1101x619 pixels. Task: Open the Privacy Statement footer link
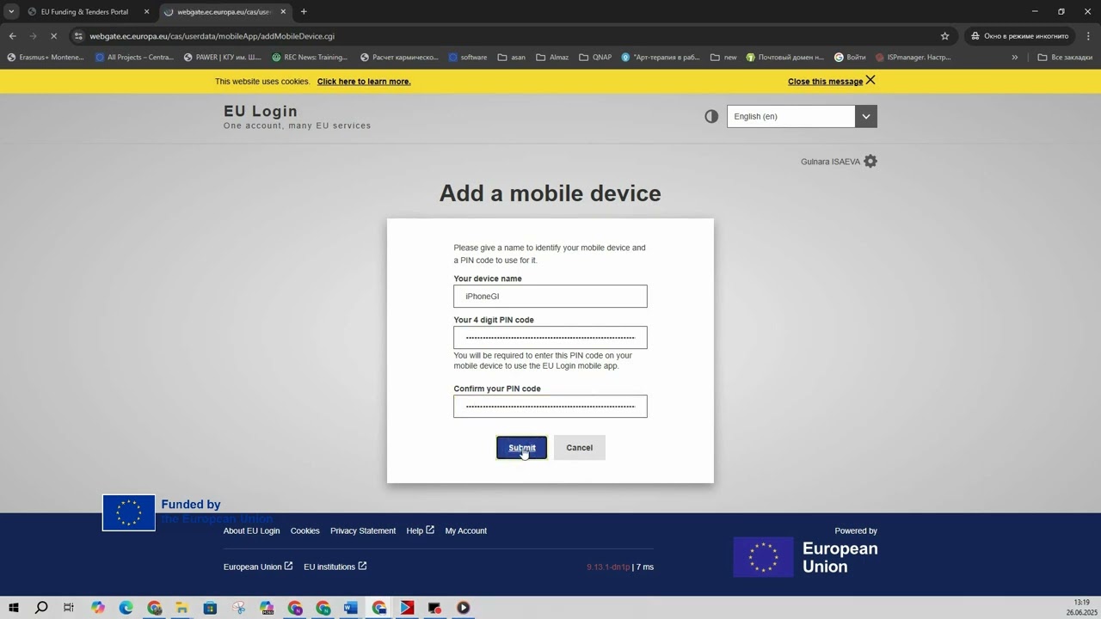click(x=363, y=530)
